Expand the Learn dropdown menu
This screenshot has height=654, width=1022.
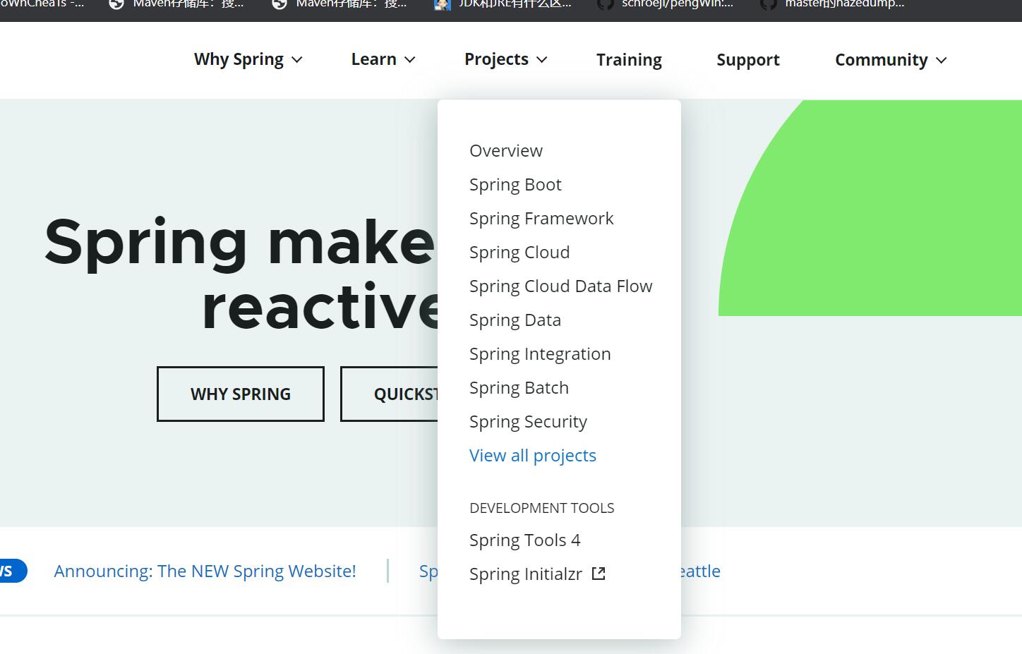pyautogui.click(x=383, y=59)
